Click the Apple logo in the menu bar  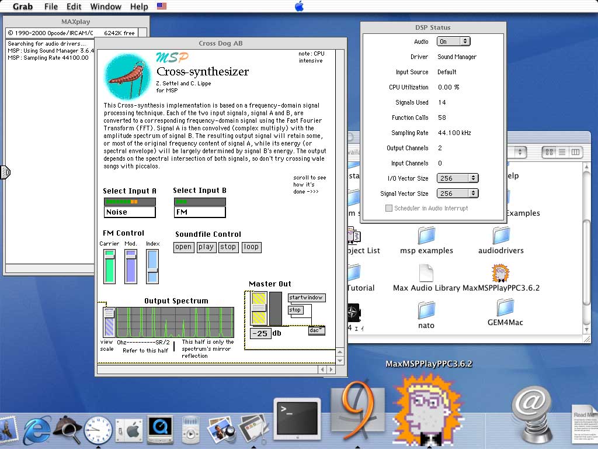pyautogui.click(x=300, y=6)
